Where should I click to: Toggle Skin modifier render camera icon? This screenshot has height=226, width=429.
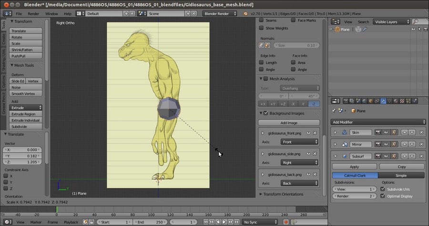point(378,133)
